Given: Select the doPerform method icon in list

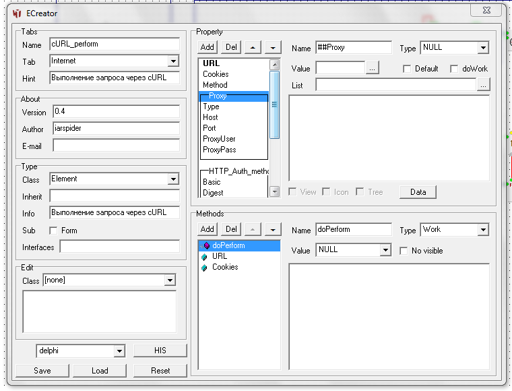Looking at the screenshot, I should point(206,245).
